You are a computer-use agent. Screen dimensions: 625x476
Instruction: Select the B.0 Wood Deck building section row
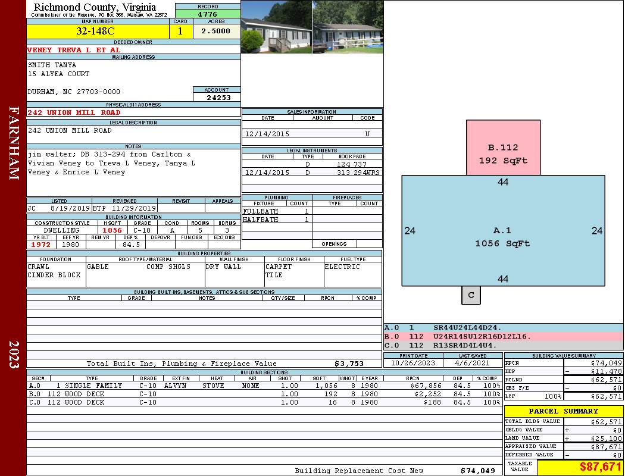265,394
